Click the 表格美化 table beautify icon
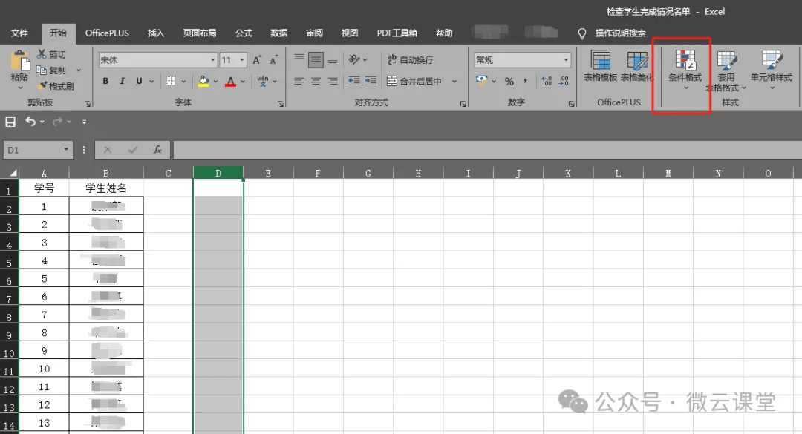Viewport: 802px width, 434px height. tap(637, 67)
